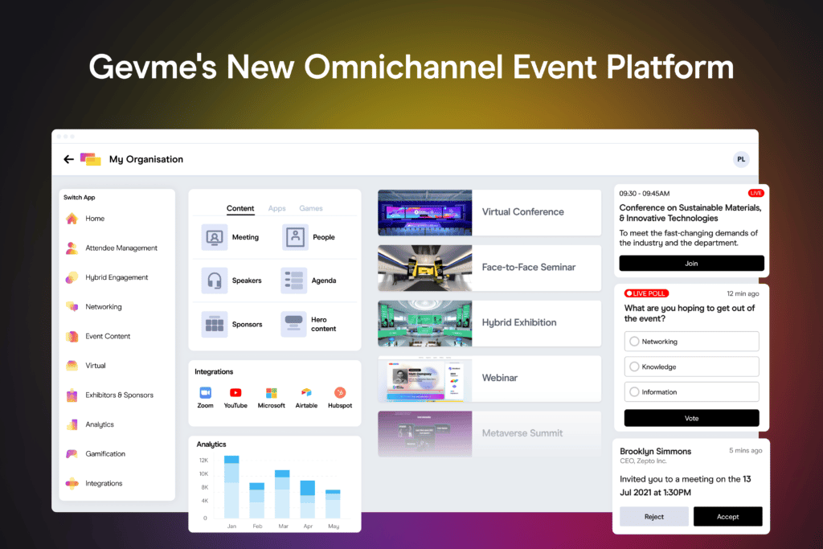
Task: Click the back arrow beside My Organisation
Action: 68,158
